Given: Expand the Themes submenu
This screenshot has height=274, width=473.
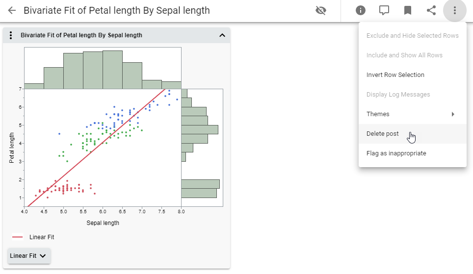Looking at the screenshot, I should point(412,114).
